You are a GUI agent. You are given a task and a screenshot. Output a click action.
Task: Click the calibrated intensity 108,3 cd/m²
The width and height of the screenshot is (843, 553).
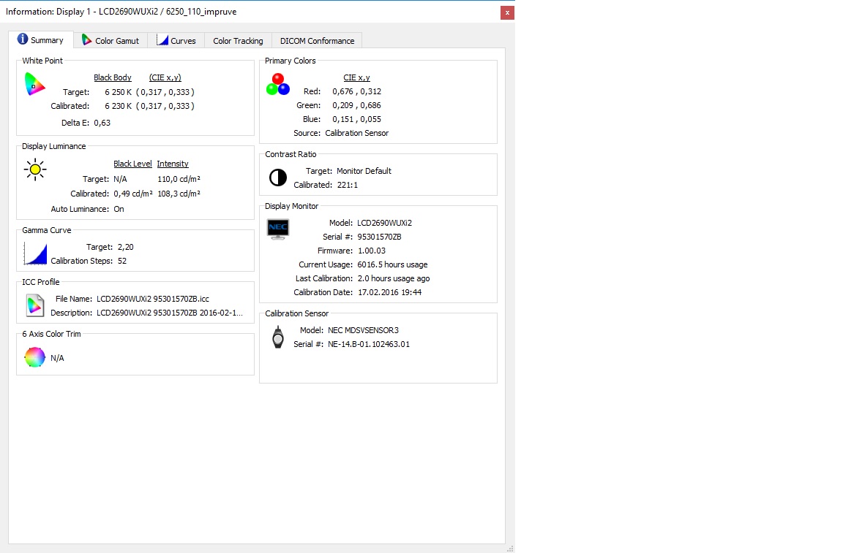(179, 194)
